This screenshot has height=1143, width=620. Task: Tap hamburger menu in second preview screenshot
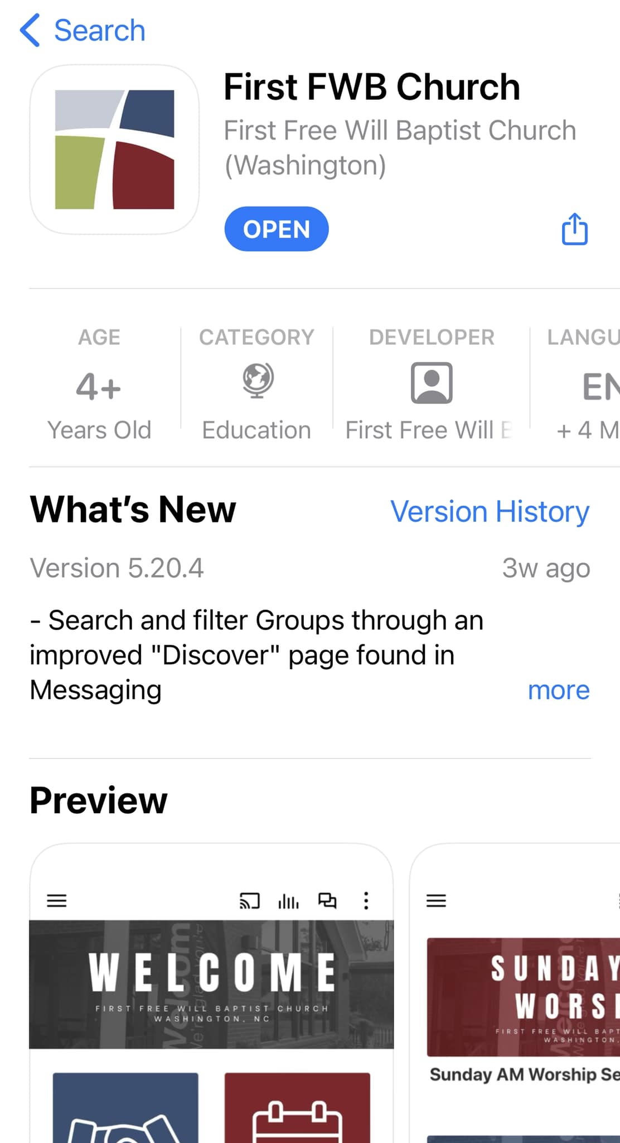[x=436, y=900]
